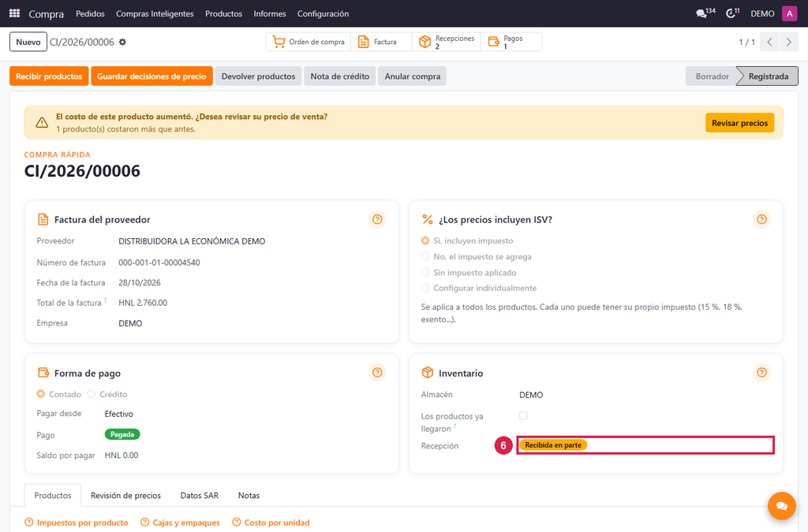Screen dimensions: 808x532
Task: Click the Registrada status stage
Action: tap(769, 76)
